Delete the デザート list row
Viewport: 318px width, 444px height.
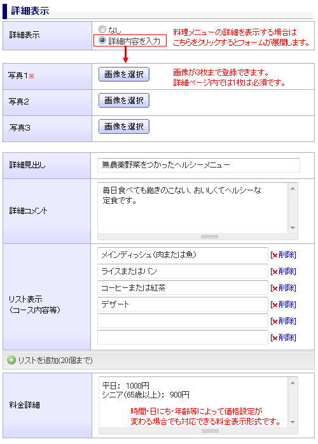pos(283,304)
